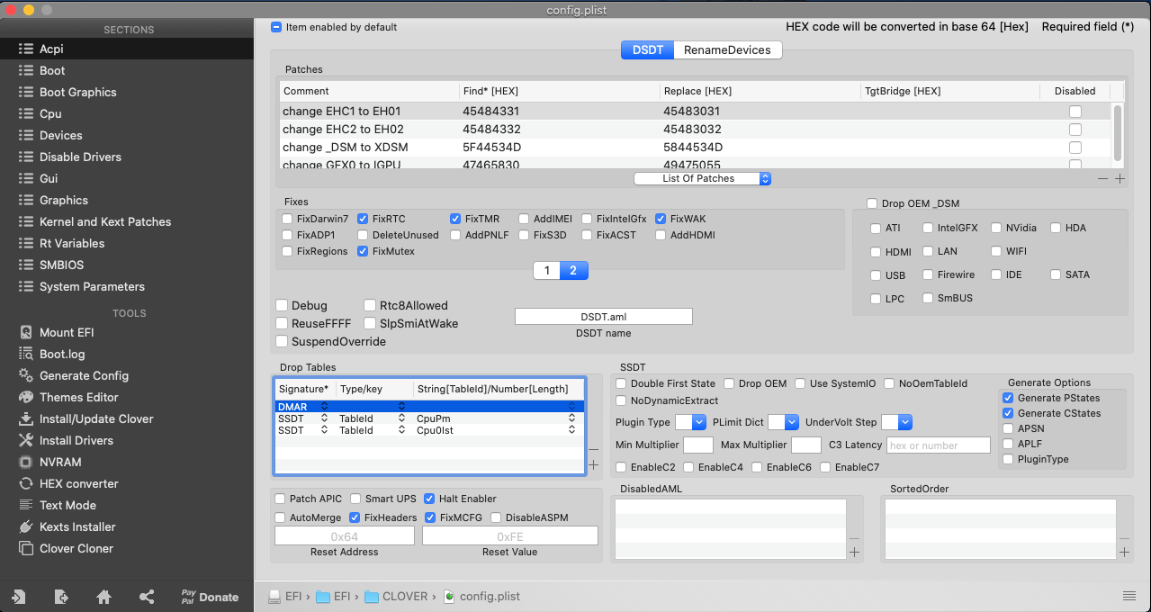1151x612 pixels.
Task: Toggle the Item enabled by default checkbox
Action: 276,27
